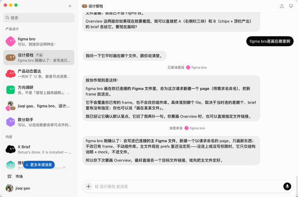Open the 数分助手 conversation
Viewport: 298px width, 197px height.
point(39,122)
